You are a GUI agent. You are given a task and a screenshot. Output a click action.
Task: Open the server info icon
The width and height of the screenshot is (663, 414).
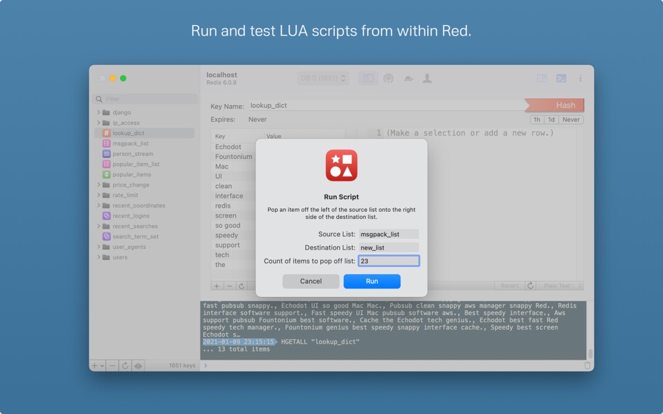point(581,78)
